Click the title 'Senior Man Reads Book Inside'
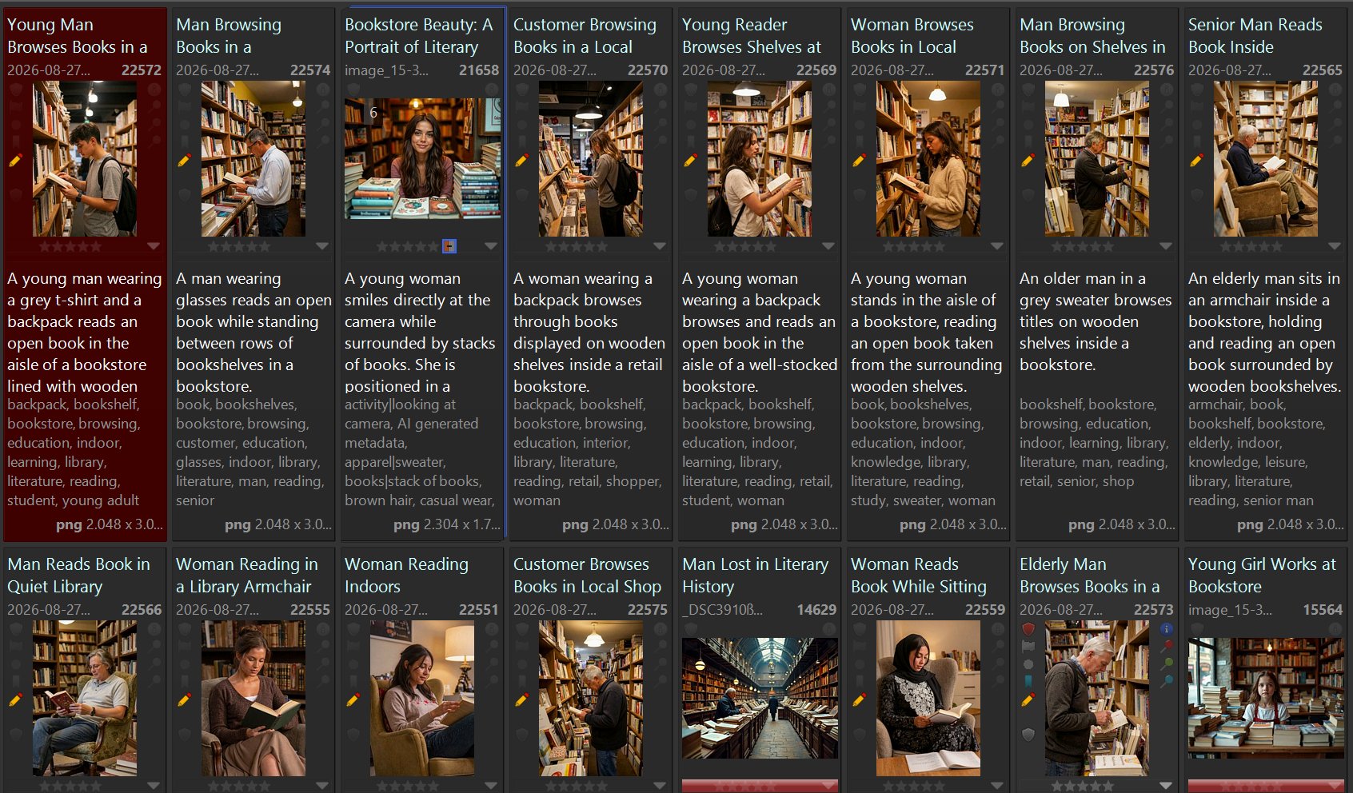This screenshot has width=1353, height=793. (1255, 36)
